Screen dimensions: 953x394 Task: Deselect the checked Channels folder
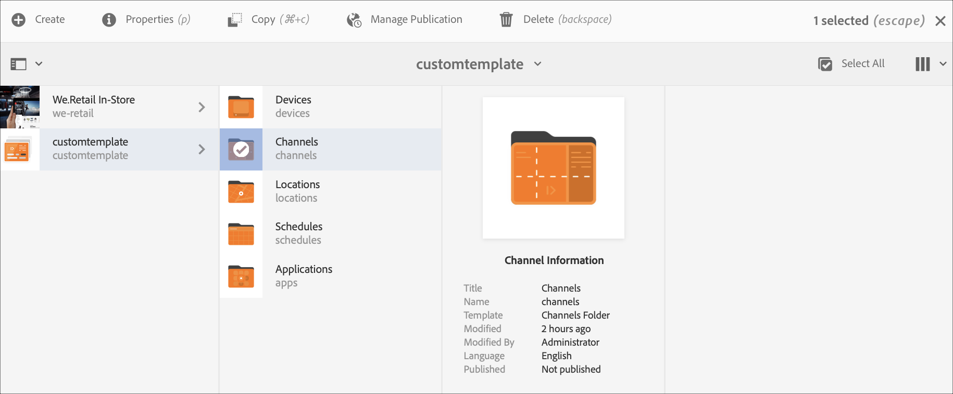click(x=241, y=150)
